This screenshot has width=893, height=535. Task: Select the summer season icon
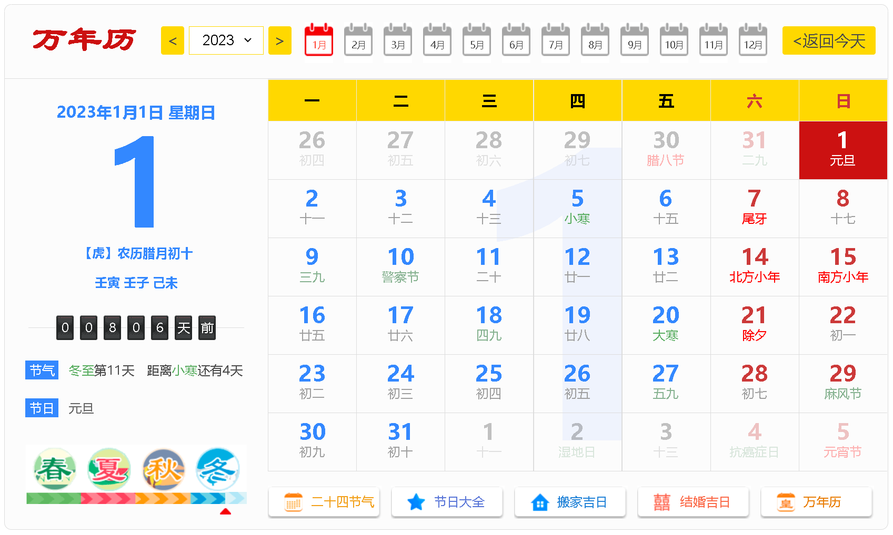click(109, 469)
